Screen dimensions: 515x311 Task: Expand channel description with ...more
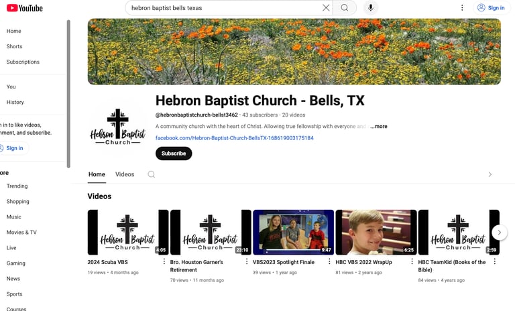click(x=379, y=126)
